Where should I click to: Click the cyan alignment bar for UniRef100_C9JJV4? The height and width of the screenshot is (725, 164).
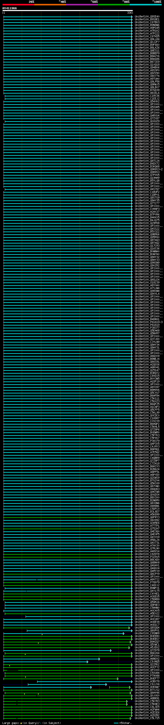[x=67, y=684]
